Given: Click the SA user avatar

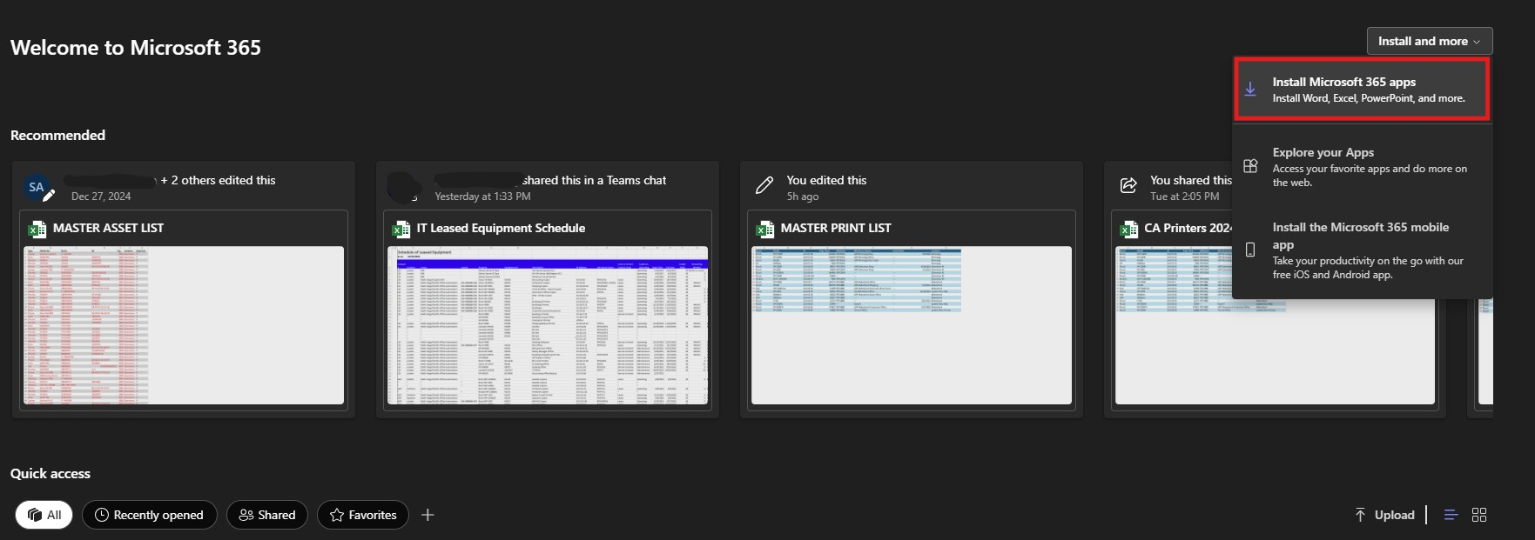Looking at the screenshot, I should click(x=37, y=187).
